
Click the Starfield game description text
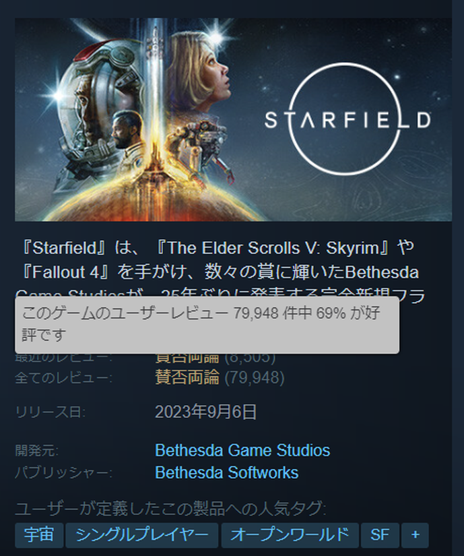pyautogui.click(x=220, y=268)
